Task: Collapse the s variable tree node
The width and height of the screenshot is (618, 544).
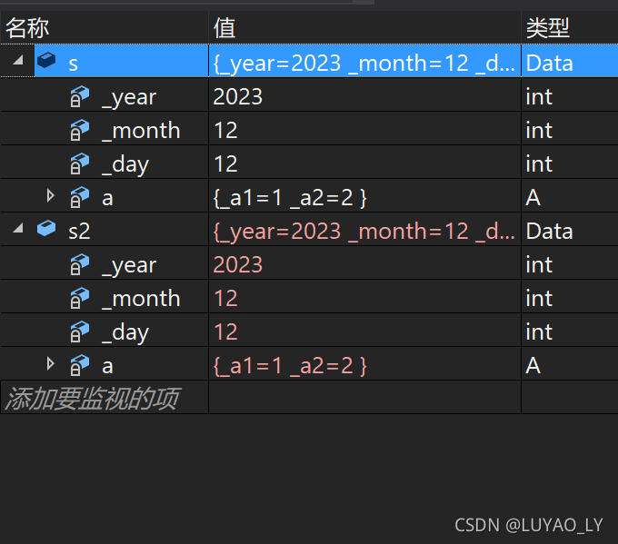Action: (x=18, y=60)
